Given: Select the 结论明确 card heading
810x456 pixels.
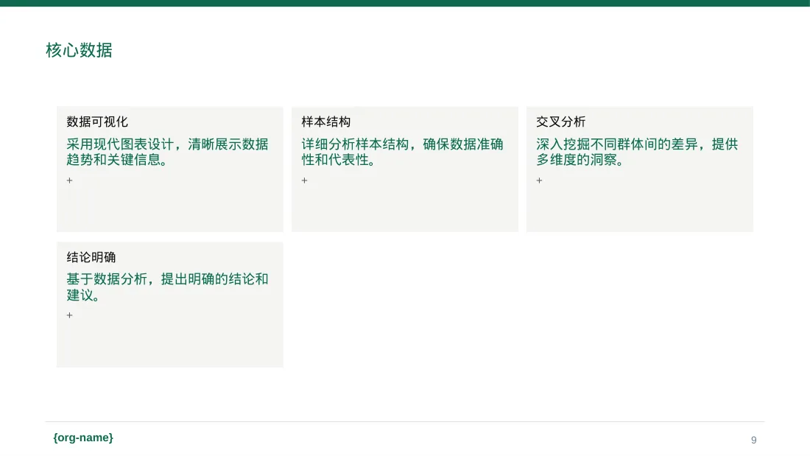Looking at the screenshot, I should pos(91,257).
